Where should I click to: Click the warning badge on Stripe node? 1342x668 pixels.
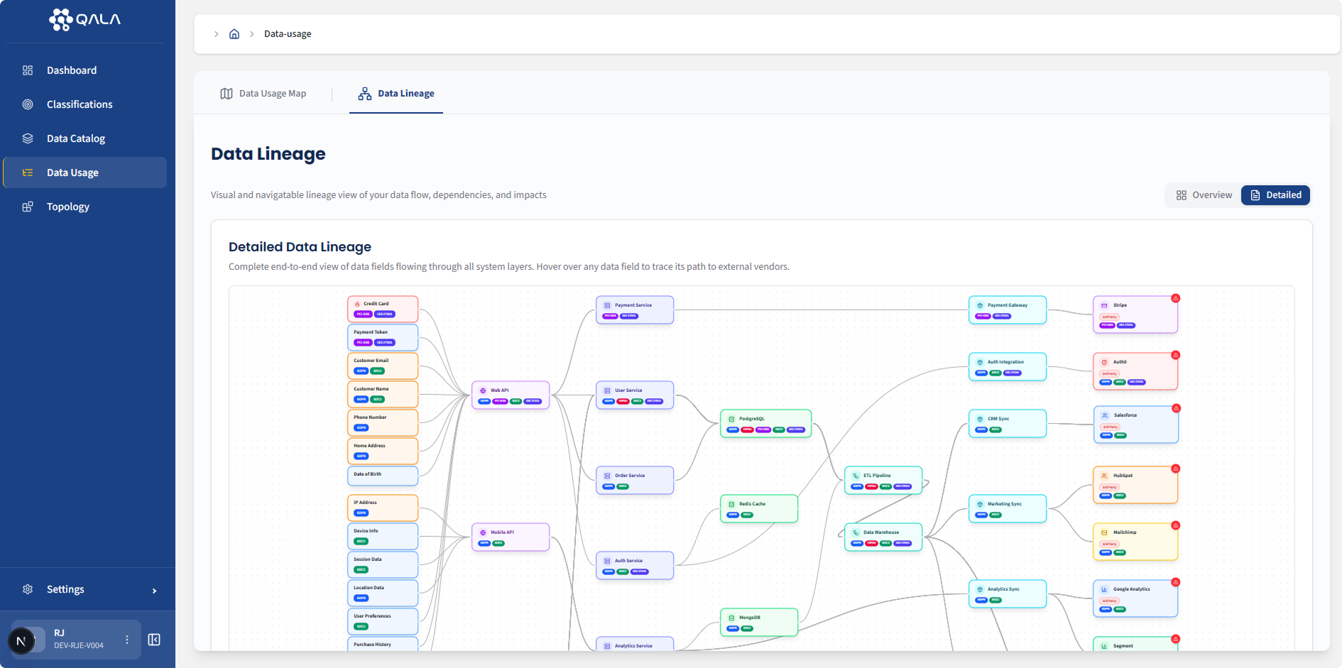point(1177,298)
